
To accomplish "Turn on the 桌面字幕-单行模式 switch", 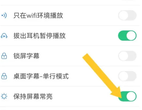I will (x=127, y=76).
